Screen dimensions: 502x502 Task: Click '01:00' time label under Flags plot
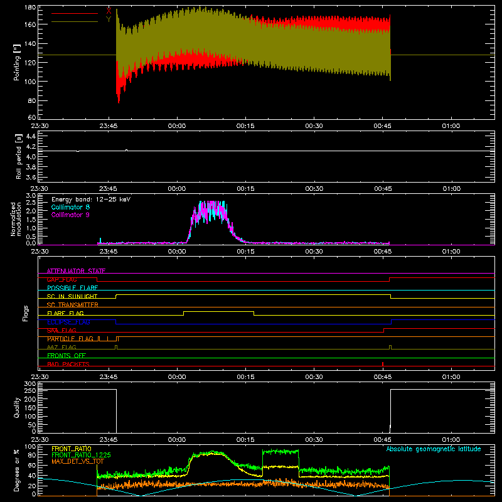451,377
